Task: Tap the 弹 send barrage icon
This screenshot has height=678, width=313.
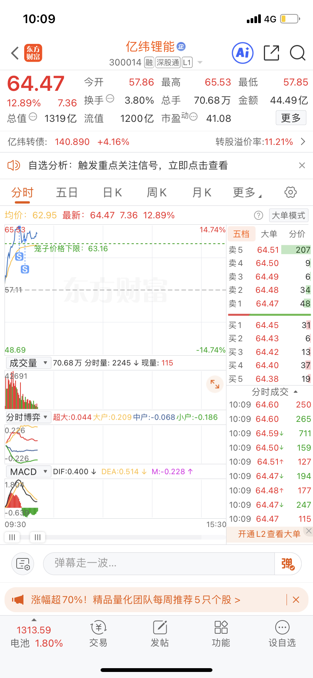Action: click(288, 564)
